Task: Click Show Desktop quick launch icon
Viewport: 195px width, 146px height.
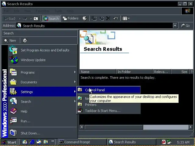Action: [25, 142]
